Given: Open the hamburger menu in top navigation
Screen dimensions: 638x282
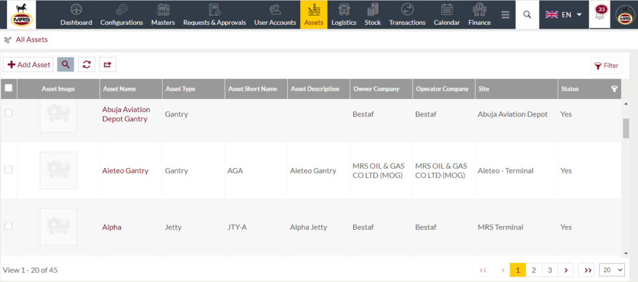Looking at the screenshot, I should pyautogui.click(x=505, y=15).
